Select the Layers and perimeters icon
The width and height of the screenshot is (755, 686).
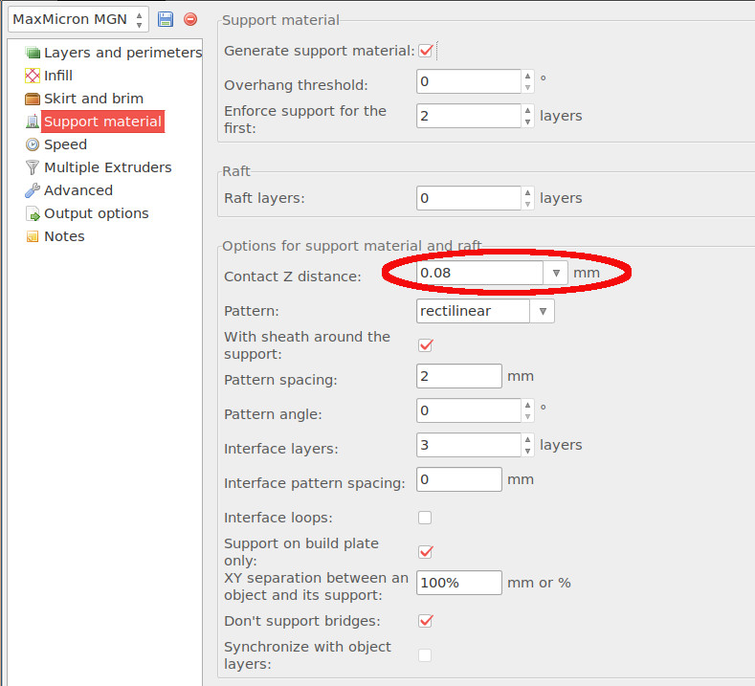coord(33,54)
